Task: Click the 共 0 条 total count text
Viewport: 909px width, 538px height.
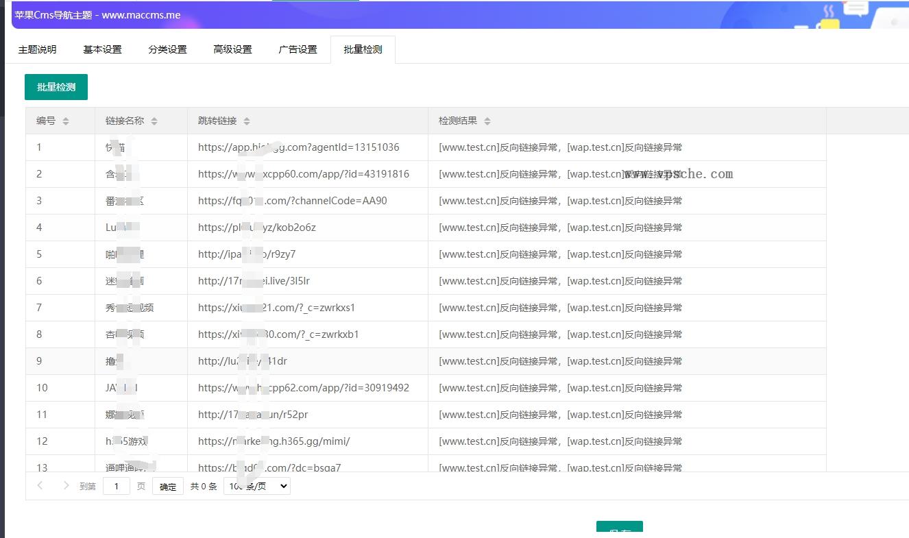Action: coord(204,487)
